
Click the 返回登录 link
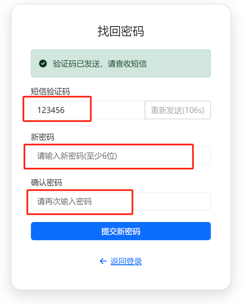click(x=126, y=261)
